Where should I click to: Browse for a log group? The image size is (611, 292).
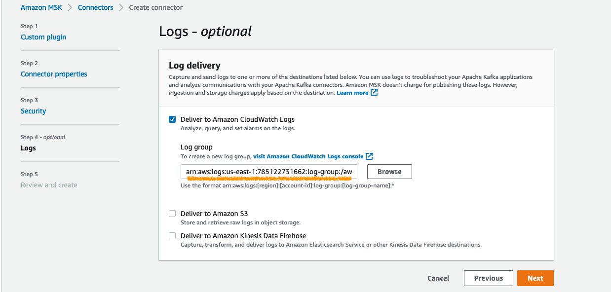click(389, 172)
